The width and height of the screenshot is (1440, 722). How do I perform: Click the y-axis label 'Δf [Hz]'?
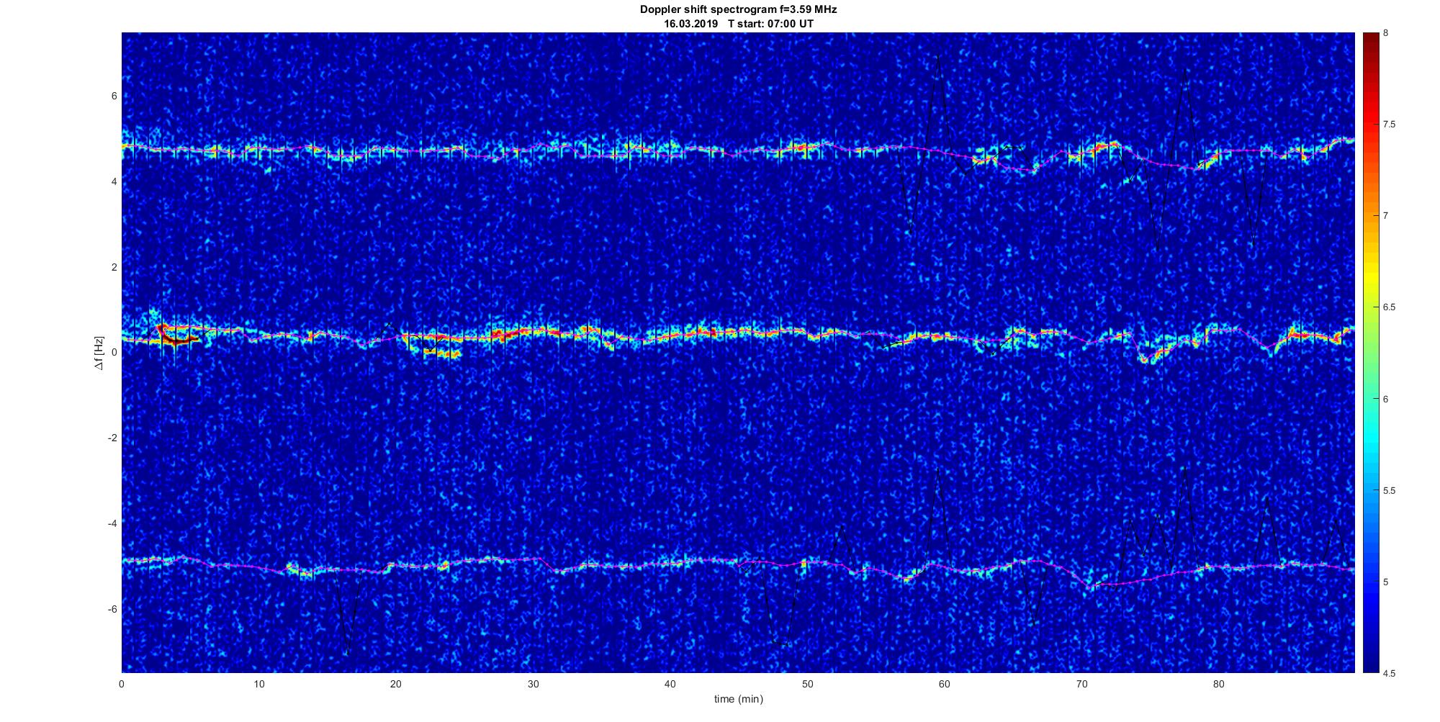point(99,353)
